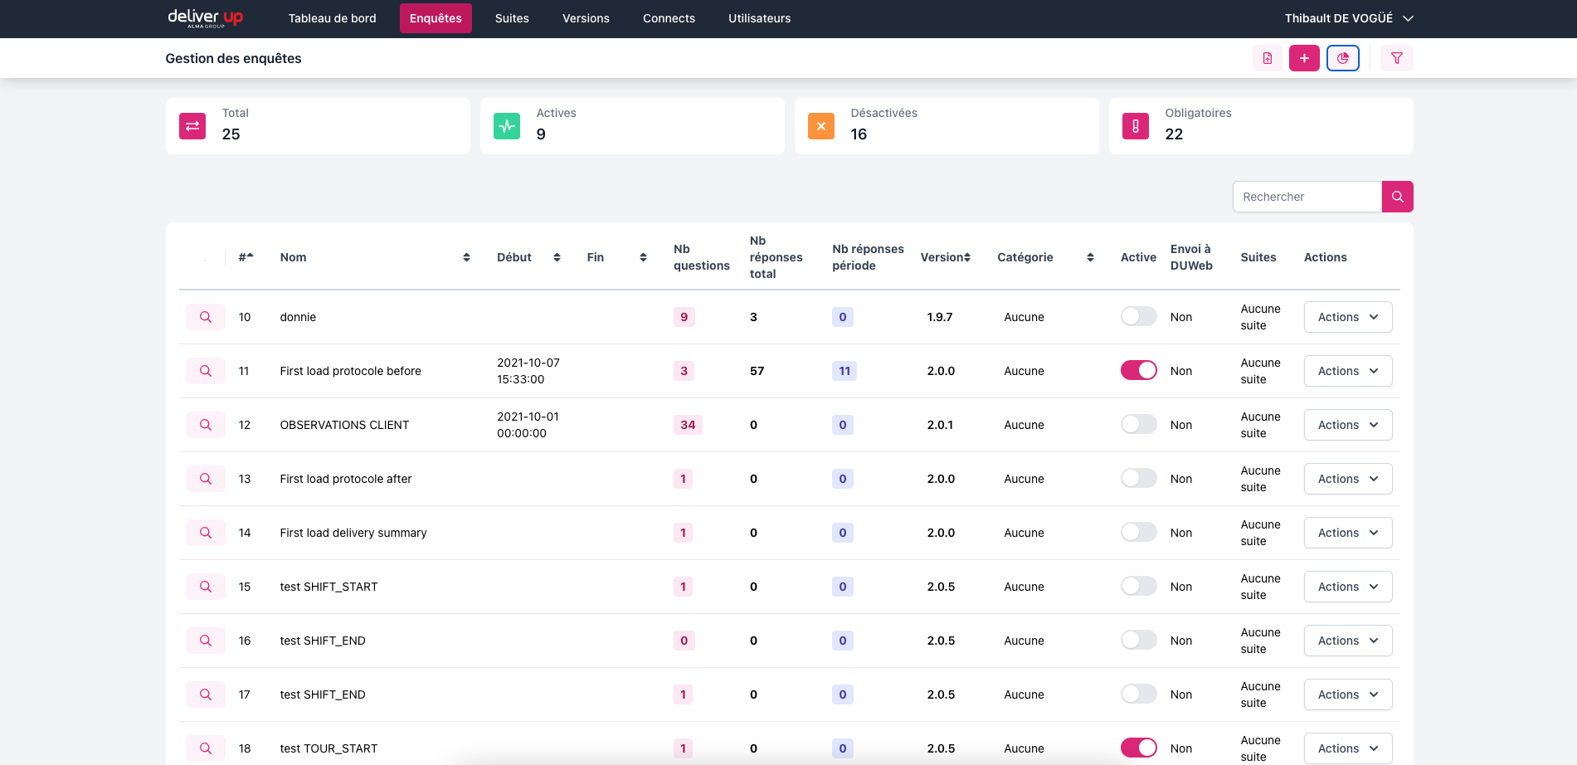
Task: View details of First load protocole after
Action: point(206,479)
